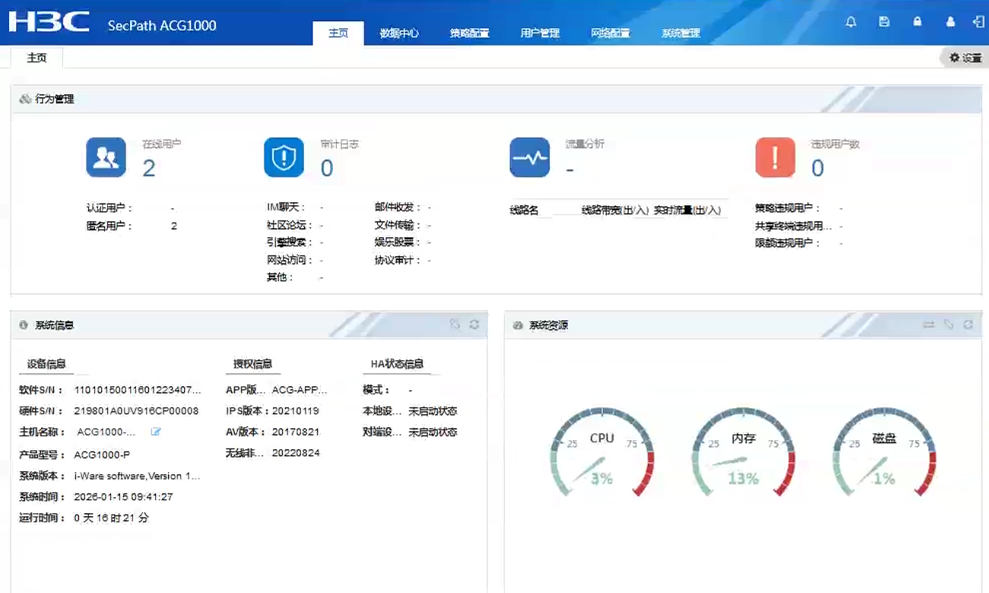Click the save configuration floppy icon

(884, 22)
